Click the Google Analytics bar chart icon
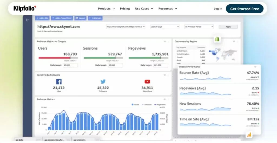Screen dimensions: 277x143 (x=249, y=135)
